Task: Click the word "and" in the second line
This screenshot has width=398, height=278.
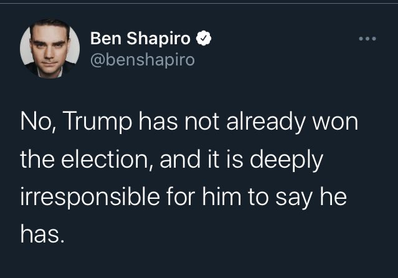Action: point(180,159)
